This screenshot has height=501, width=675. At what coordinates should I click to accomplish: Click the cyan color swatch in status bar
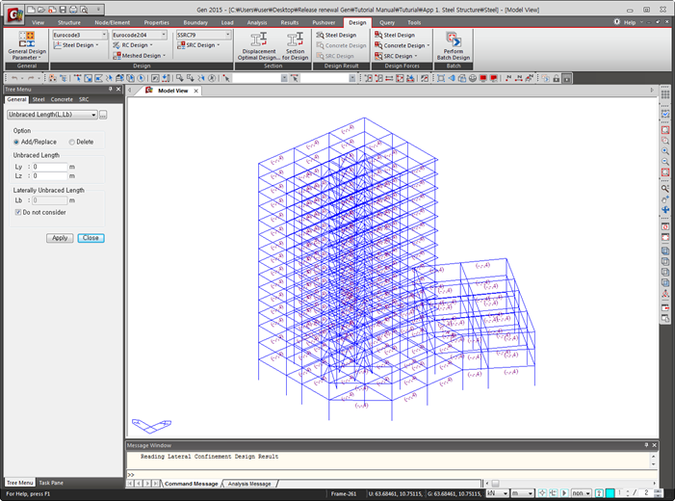tap(610, 493)
